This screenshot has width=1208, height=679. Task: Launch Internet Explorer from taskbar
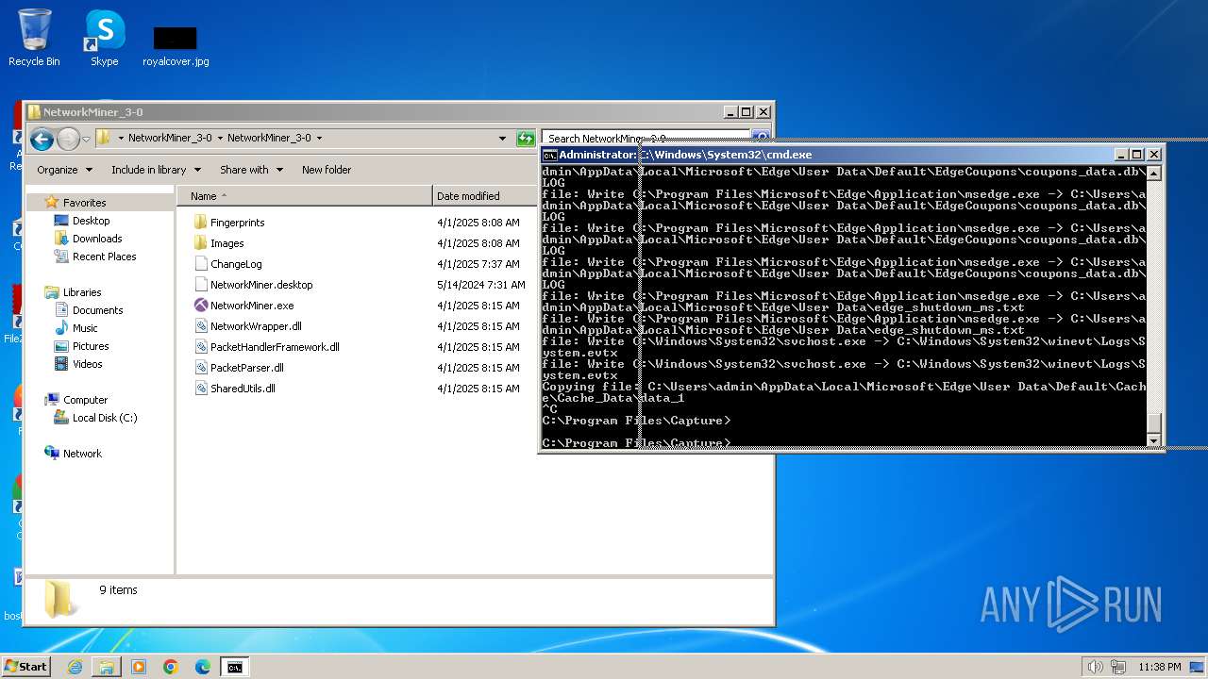tap(75, 667)
